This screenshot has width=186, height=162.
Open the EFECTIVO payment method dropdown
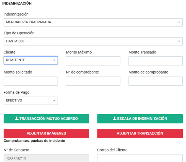click(x=31, y=101)
